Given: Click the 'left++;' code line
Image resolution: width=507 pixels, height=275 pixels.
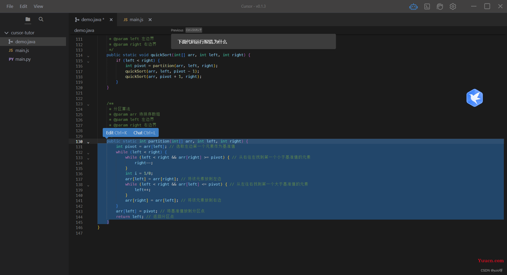Looking at the screenshot, I should 143,190.
